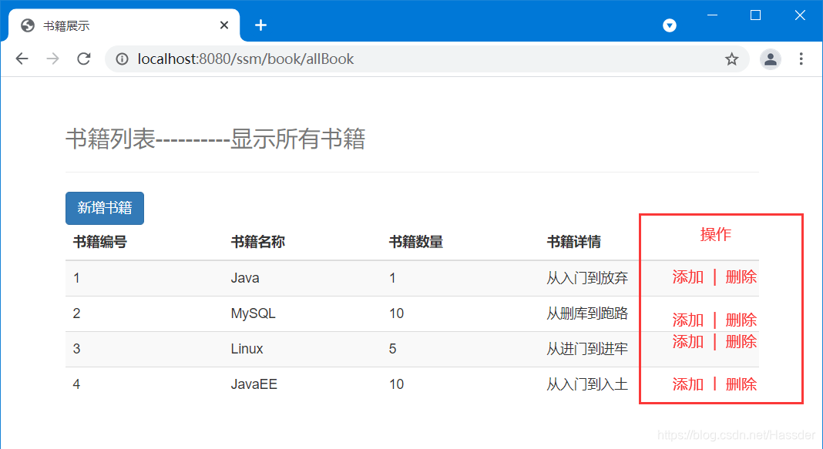Image resolution: width=823 pixels, height=449 pixels.
Task: Click the browser back arrow
Action: tap(22, 59)
